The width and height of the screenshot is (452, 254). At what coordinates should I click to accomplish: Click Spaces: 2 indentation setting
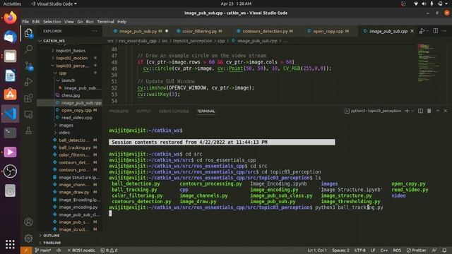(340, 250)
